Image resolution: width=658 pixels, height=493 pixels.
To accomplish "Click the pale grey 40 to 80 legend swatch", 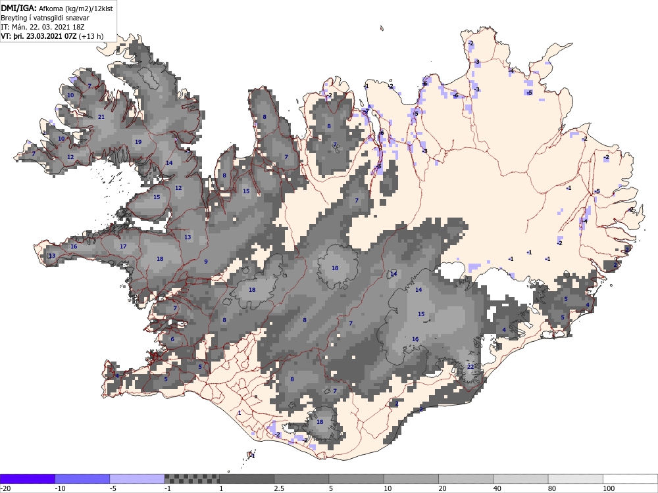I will (x=520, y=479).
